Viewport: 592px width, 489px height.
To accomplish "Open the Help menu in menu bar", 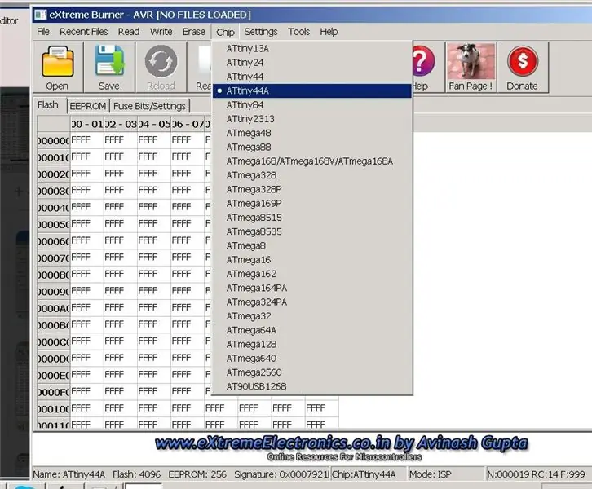I will point(329,32).
